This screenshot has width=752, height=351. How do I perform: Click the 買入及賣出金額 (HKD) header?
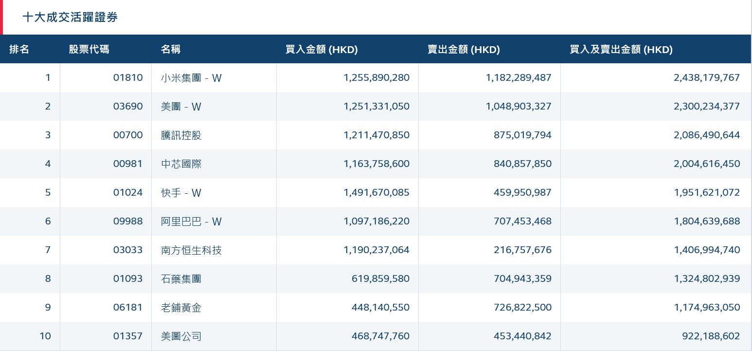[x=621, y=49]
